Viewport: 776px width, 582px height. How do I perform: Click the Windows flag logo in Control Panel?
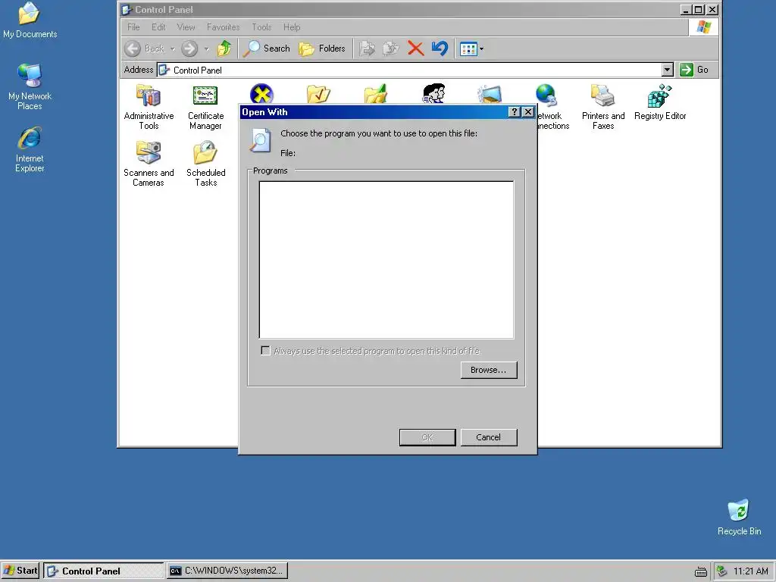pos(704,27)
